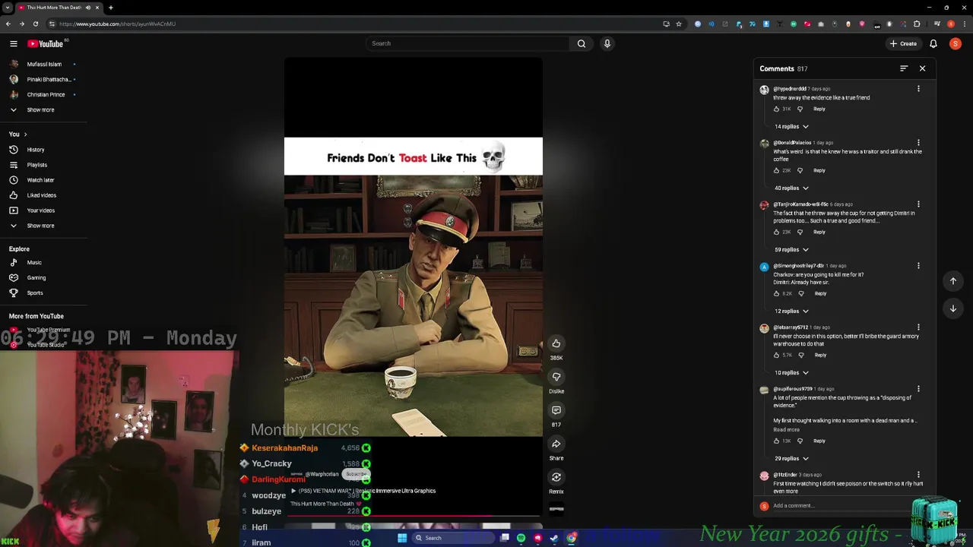Expand 10 replies under letsarray5712's comment

[791, 372]
